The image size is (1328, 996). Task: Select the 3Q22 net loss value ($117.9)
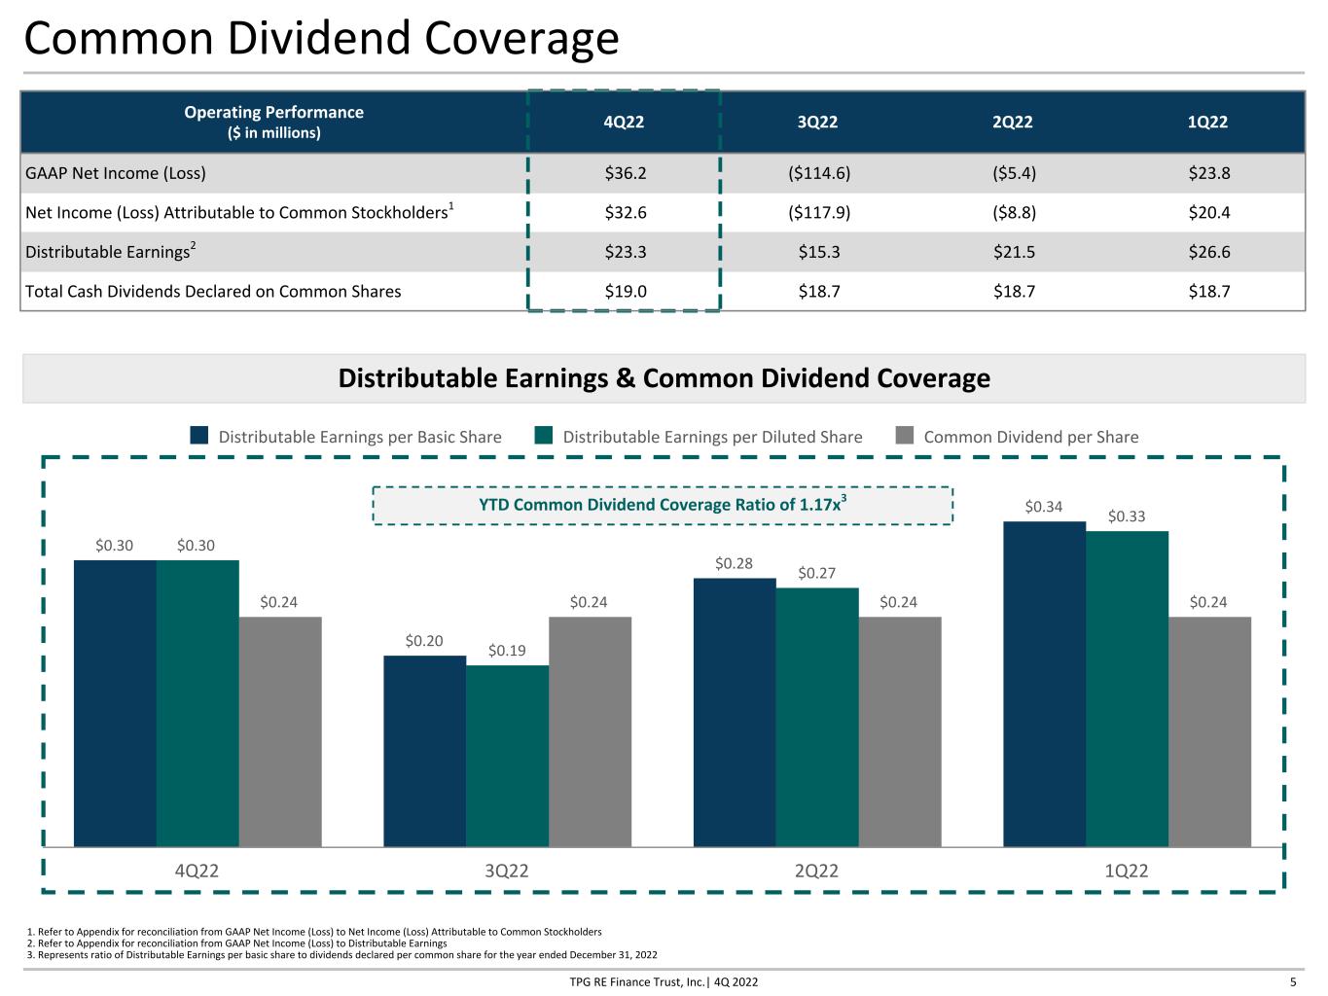click(x=819, y=212)
